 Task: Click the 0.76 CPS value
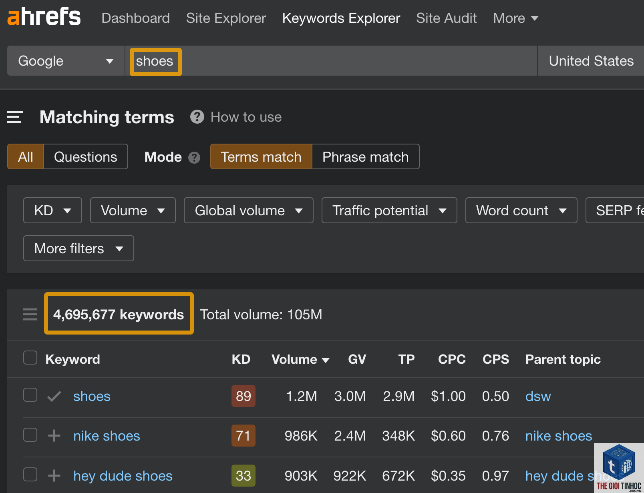(496, 436)
